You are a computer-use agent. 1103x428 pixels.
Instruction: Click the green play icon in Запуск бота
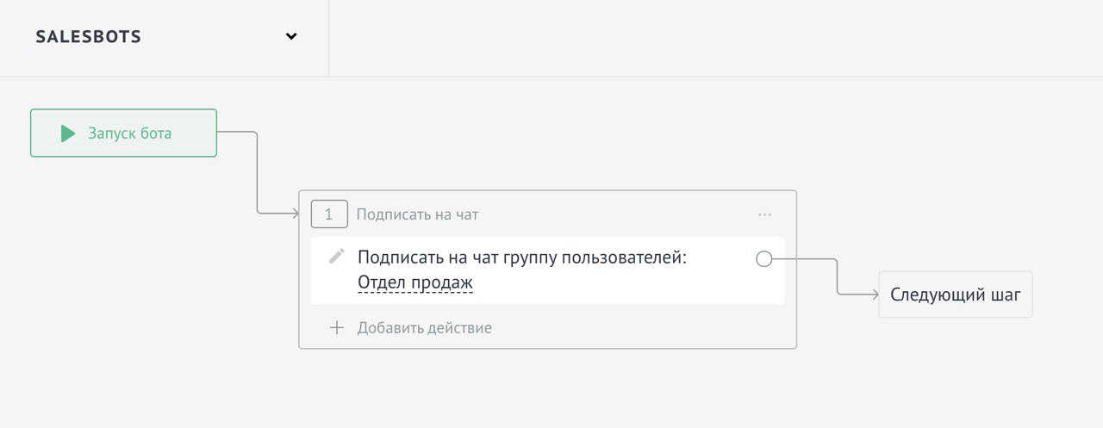(68, 133)
